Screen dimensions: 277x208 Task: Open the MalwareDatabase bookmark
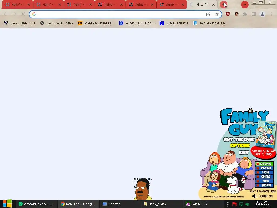pos(96,23)
